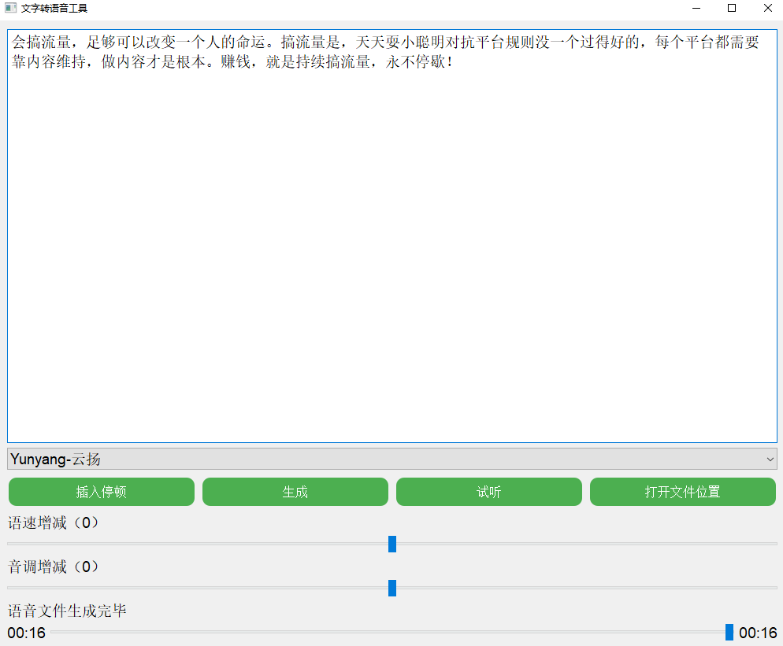
Task: Click the 音调增减（0）label
Action: pyautogui.click(x=54, y=567)
